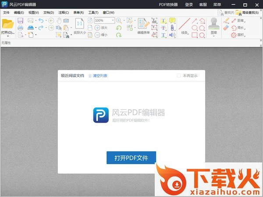This screenshot has width=263, height=197.
Task: Select the red cloud polygon tool
Action: point(202,35)
